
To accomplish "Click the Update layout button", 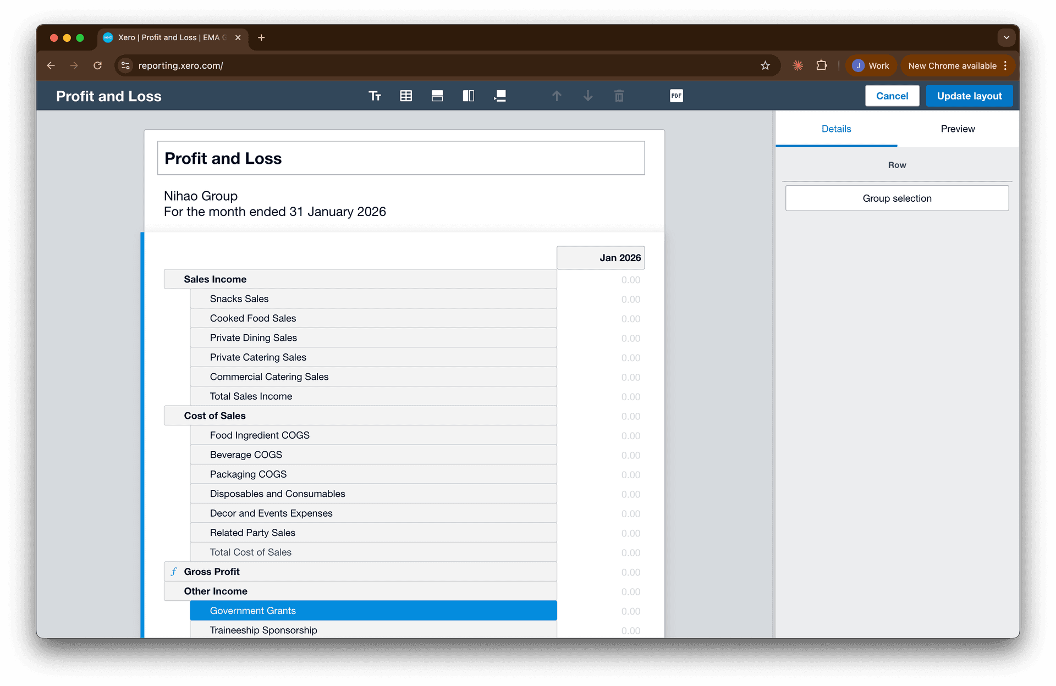I will pyautogui.click(x=969, y=96).
